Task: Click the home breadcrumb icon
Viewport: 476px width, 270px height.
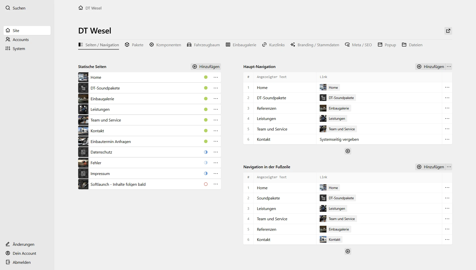Action: (x=81, y=8)
